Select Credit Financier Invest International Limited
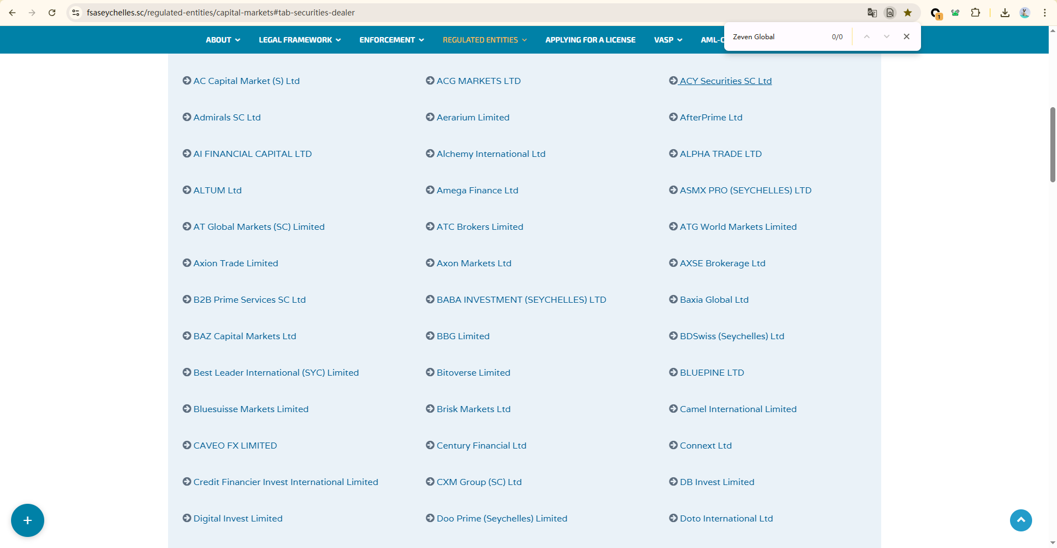The width and height of the screenshot is (1057, 548). (286, 482)
